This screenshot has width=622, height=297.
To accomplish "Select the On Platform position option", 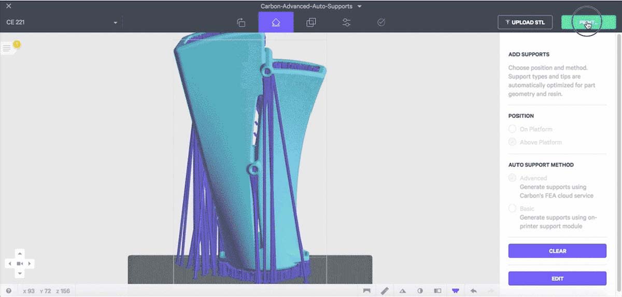I will click(512, 129).
